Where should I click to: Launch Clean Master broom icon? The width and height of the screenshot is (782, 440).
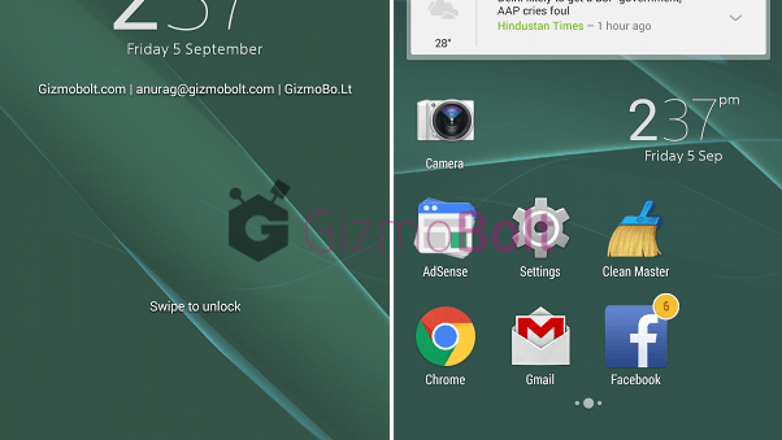(x=635, y=229)
